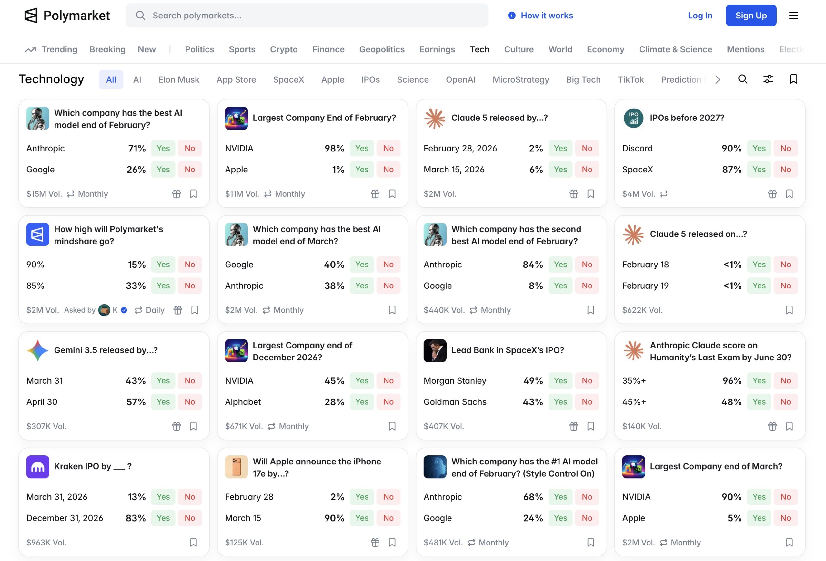The width and height of the screenshot is (826, 561).
Task: Open the filter sliders icon
Action: point(768,79)
